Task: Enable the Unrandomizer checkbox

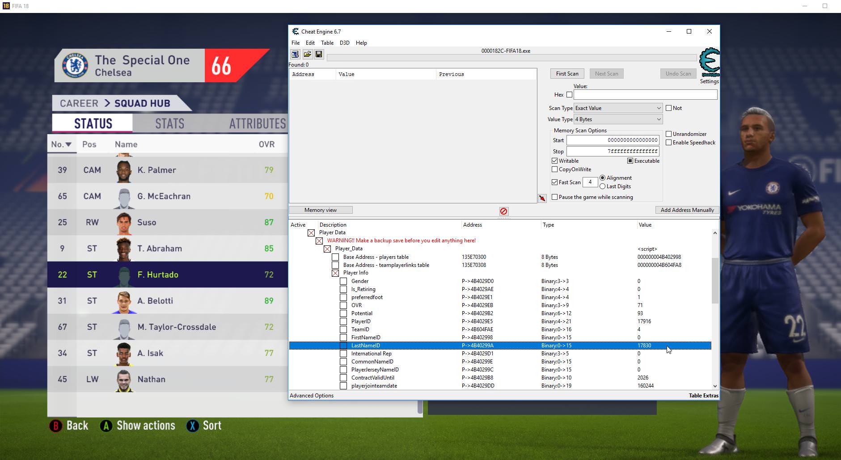Action: 669,134
